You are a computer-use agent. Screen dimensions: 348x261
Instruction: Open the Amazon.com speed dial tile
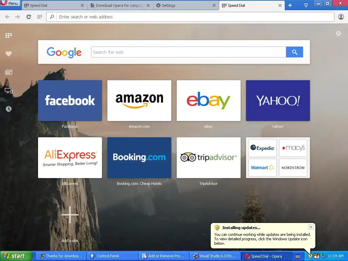click(139, 101)
